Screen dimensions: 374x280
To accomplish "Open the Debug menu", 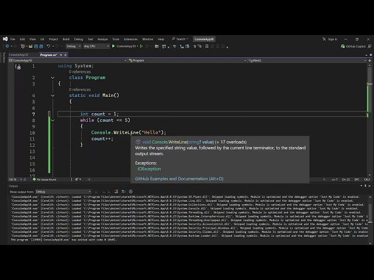I will point(78,39).
